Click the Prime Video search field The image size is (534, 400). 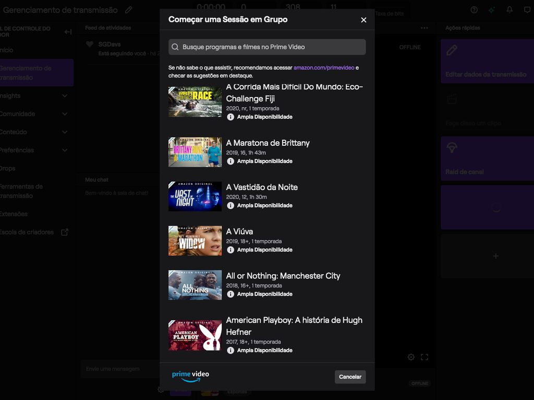pos(267,47)
